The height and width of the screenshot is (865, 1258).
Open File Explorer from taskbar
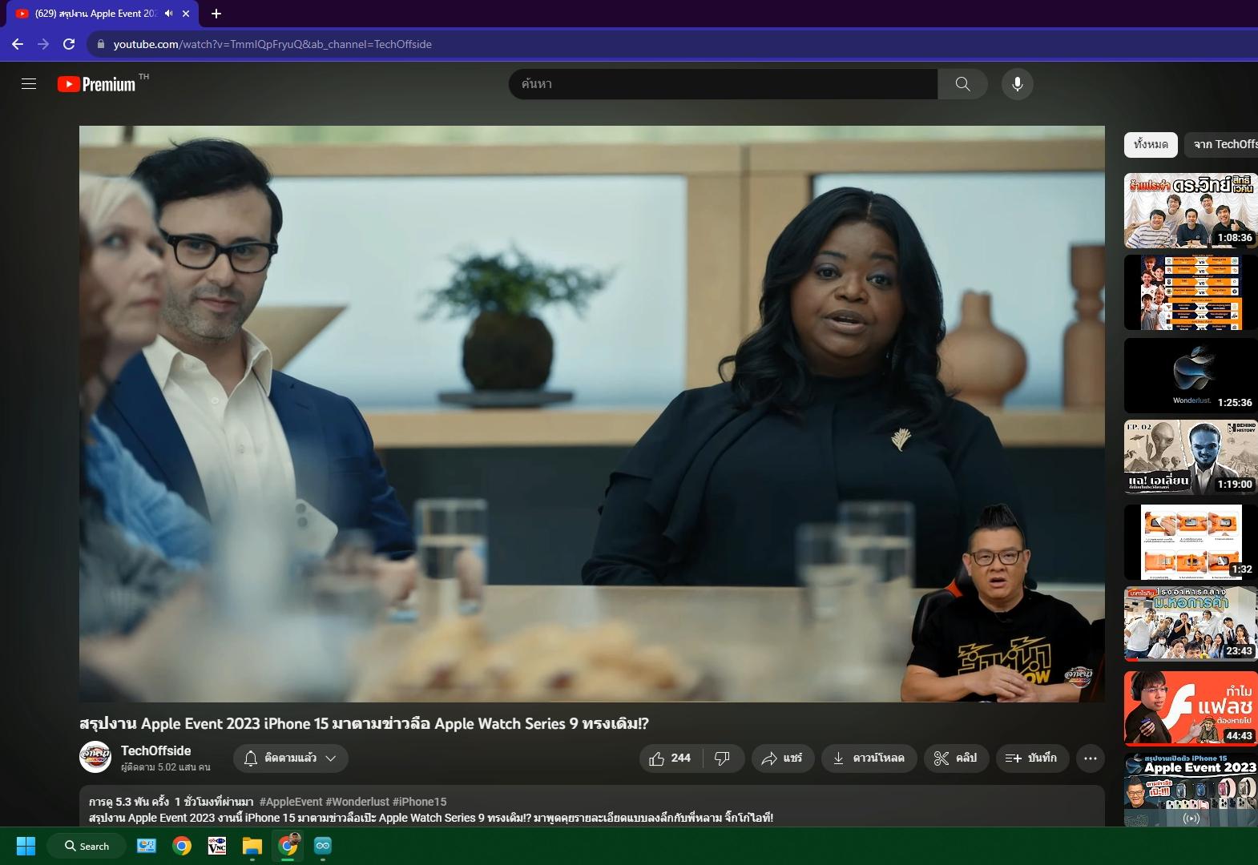[252, 846]
